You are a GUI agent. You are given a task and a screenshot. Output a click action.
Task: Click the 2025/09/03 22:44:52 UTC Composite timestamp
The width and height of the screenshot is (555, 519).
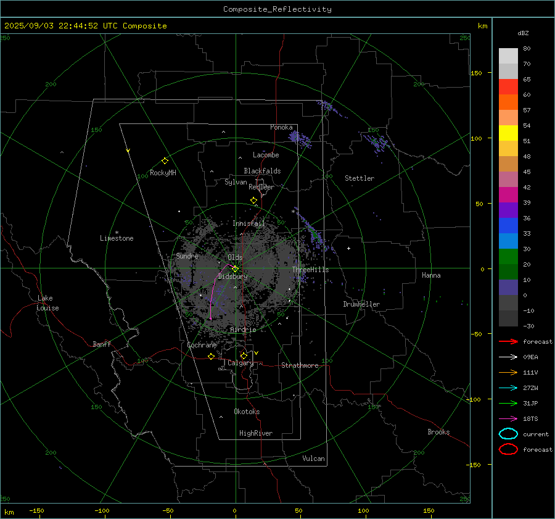pos(85,26)
